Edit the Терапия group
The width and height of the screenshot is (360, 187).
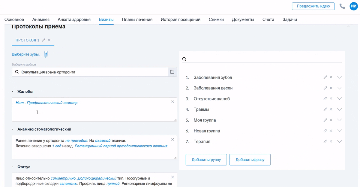[325, 141]
